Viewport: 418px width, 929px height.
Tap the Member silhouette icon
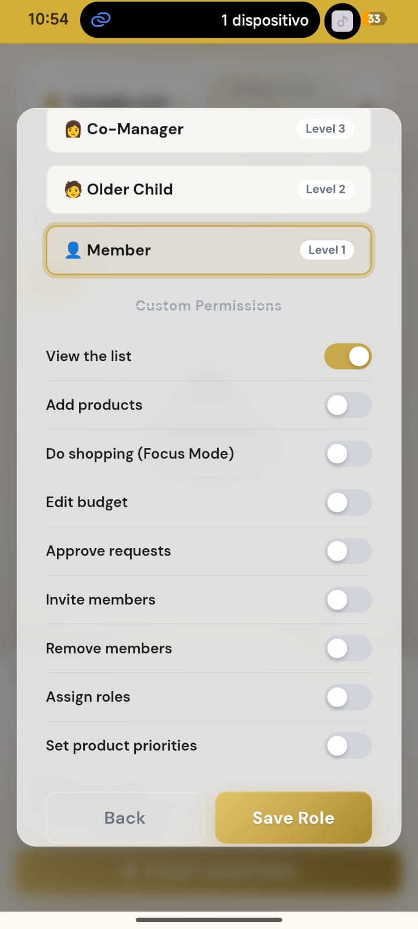click(73, 250)
